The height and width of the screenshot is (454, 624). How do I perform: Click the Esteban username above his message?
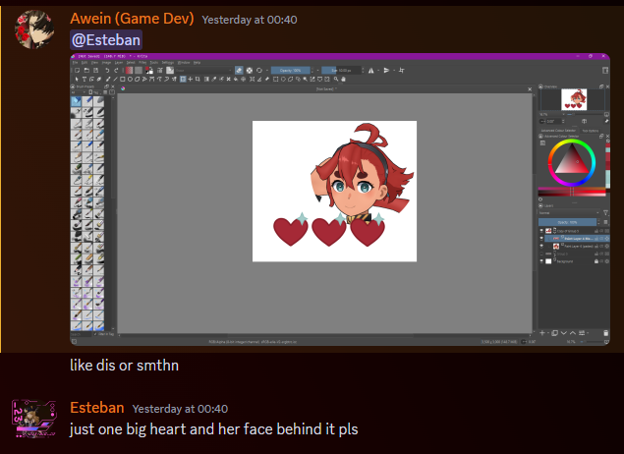[x=97, y=408]
